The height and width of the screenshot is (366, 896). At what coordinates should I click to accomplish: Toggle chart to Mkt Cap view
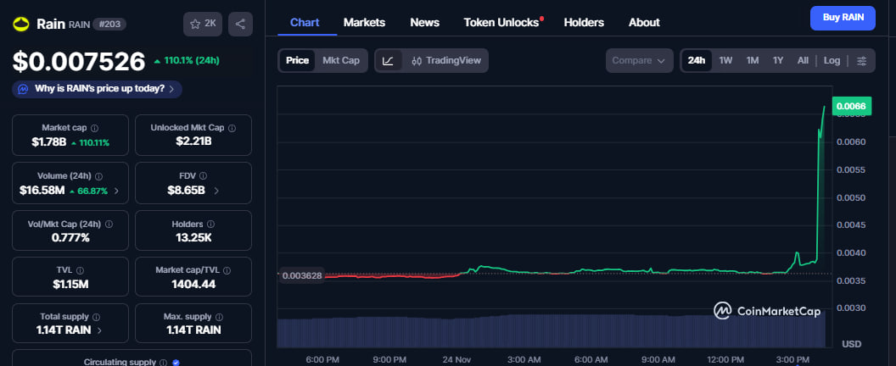[x=341, y=60]
